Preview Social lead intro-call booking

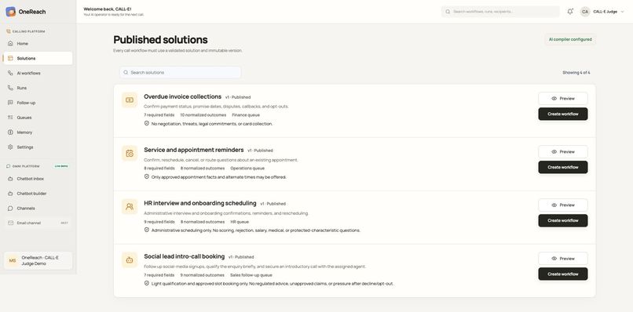click(563, 259)
